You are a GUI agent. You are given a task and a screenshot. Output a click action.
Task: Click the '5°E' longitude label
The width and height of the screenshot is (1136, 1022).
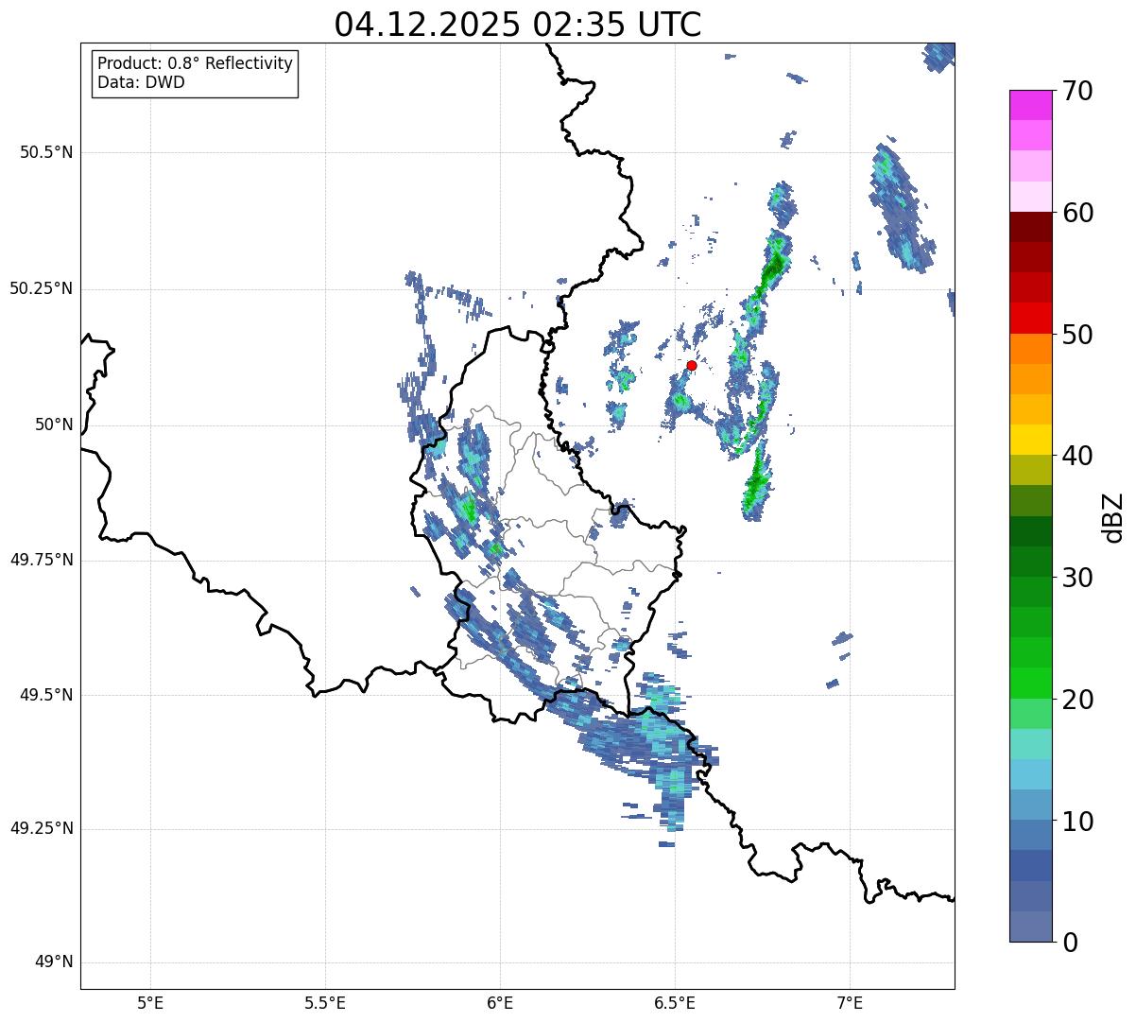150,1002
